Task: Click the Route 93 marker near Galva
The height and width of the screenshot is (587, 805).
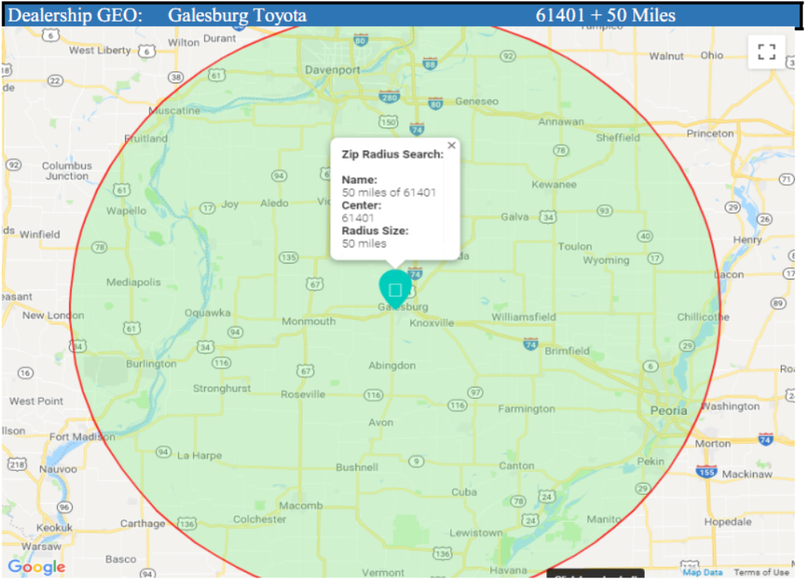Action: (605, 211)
